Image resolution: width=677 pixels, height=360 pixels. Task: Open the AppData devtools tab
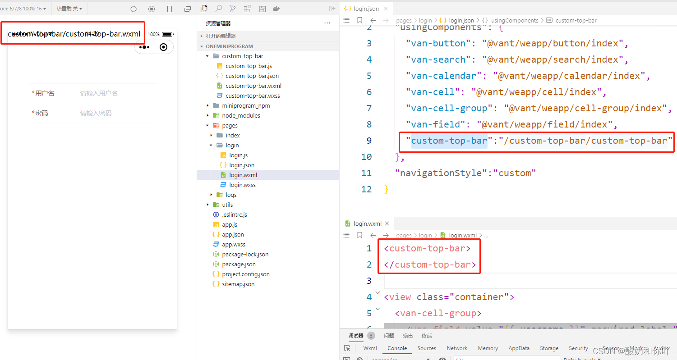pos(519,348)
